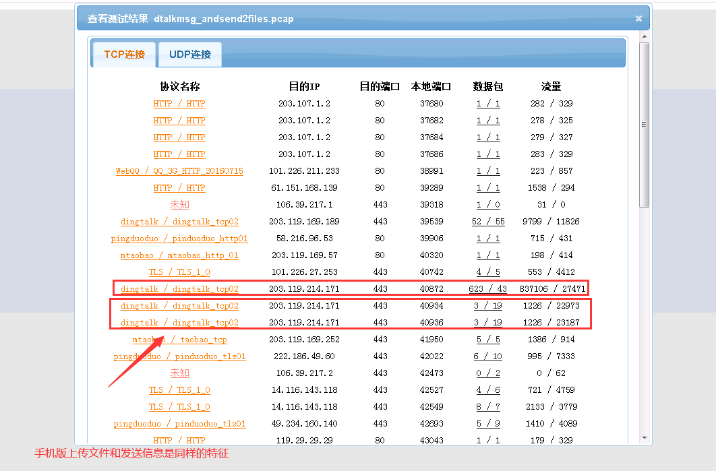Open the WebQQ / QQ_3G_HTTP_20160715 protocol link
This screenshot has width=716, height=471.
click(179, 171)
